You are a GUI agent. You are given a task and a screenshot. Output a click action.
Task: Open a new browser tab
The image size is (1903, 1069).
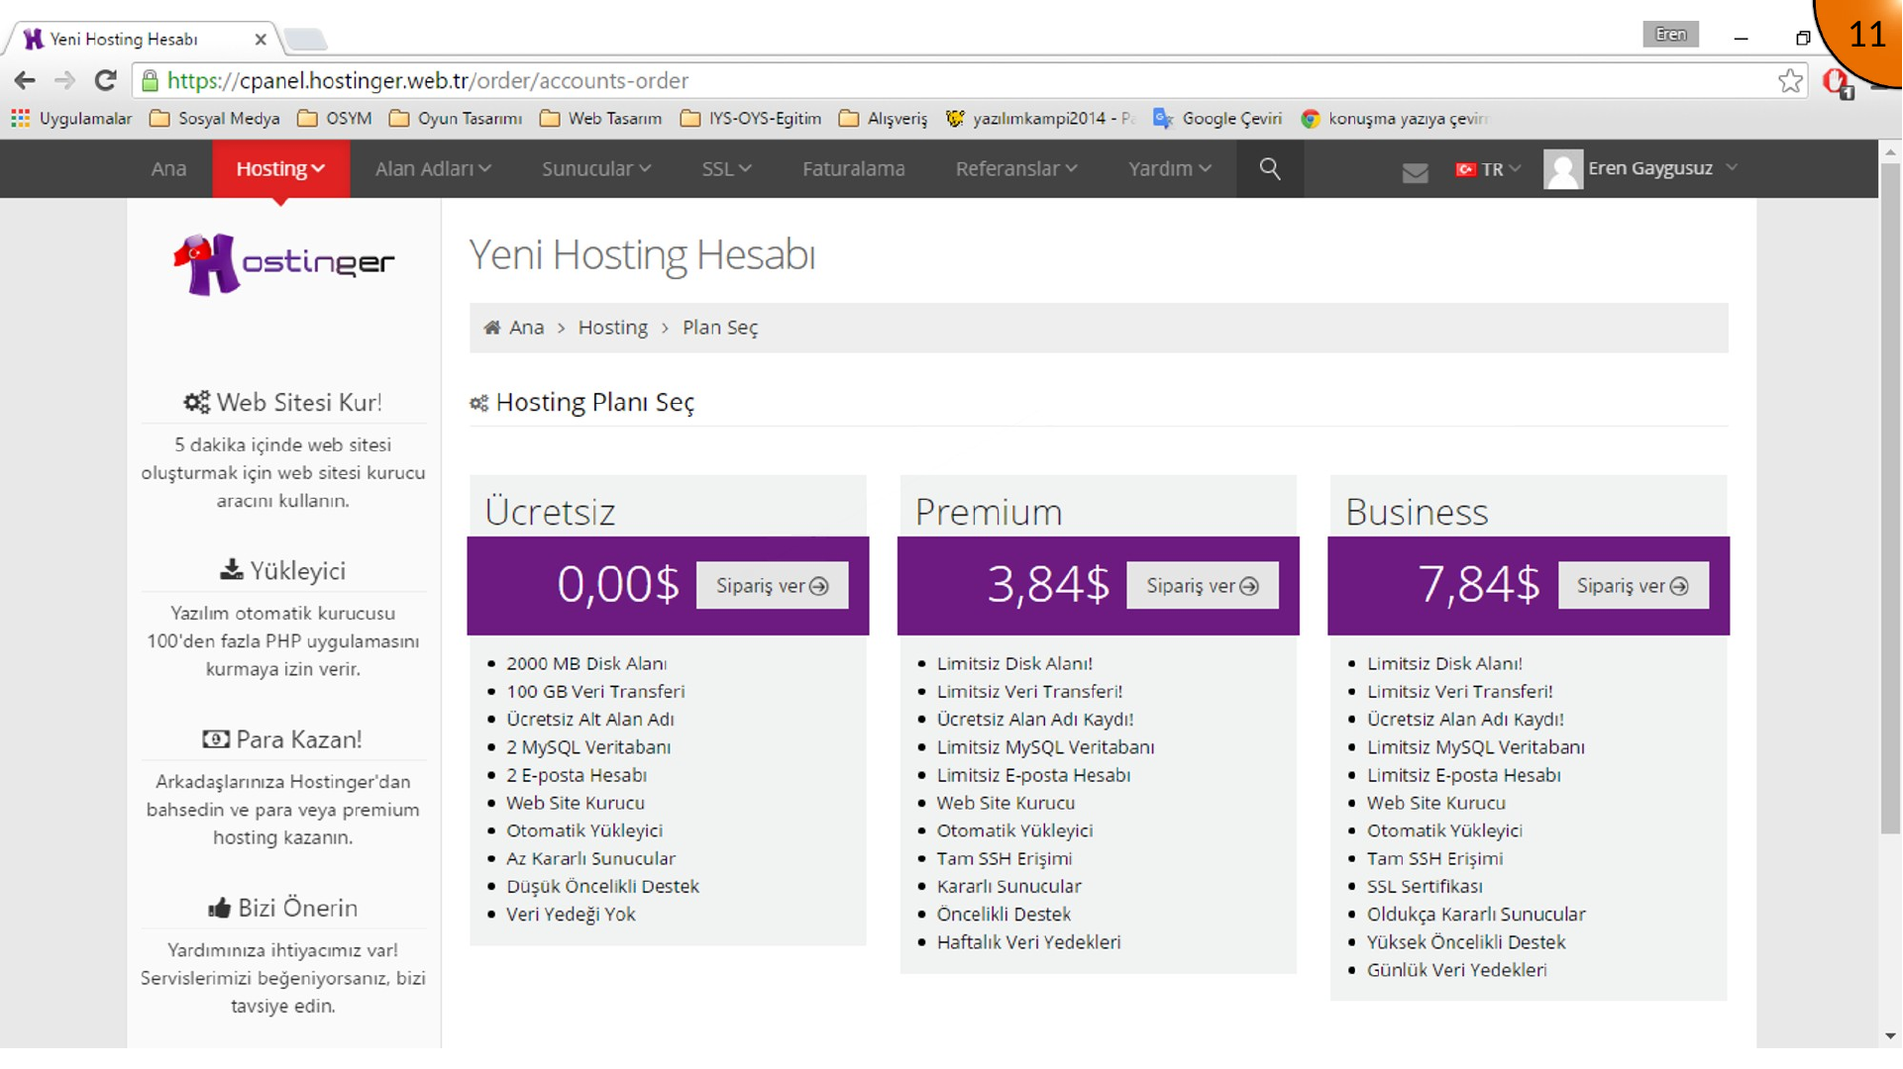(305, 40)
